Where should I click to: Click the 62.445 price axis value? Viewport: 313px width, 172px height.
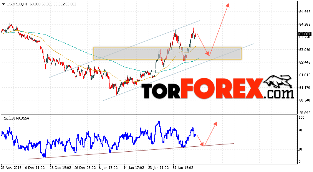point(305,62)
